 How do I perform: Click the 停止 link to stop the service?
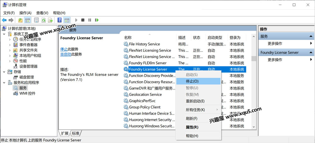coord(64,49)
